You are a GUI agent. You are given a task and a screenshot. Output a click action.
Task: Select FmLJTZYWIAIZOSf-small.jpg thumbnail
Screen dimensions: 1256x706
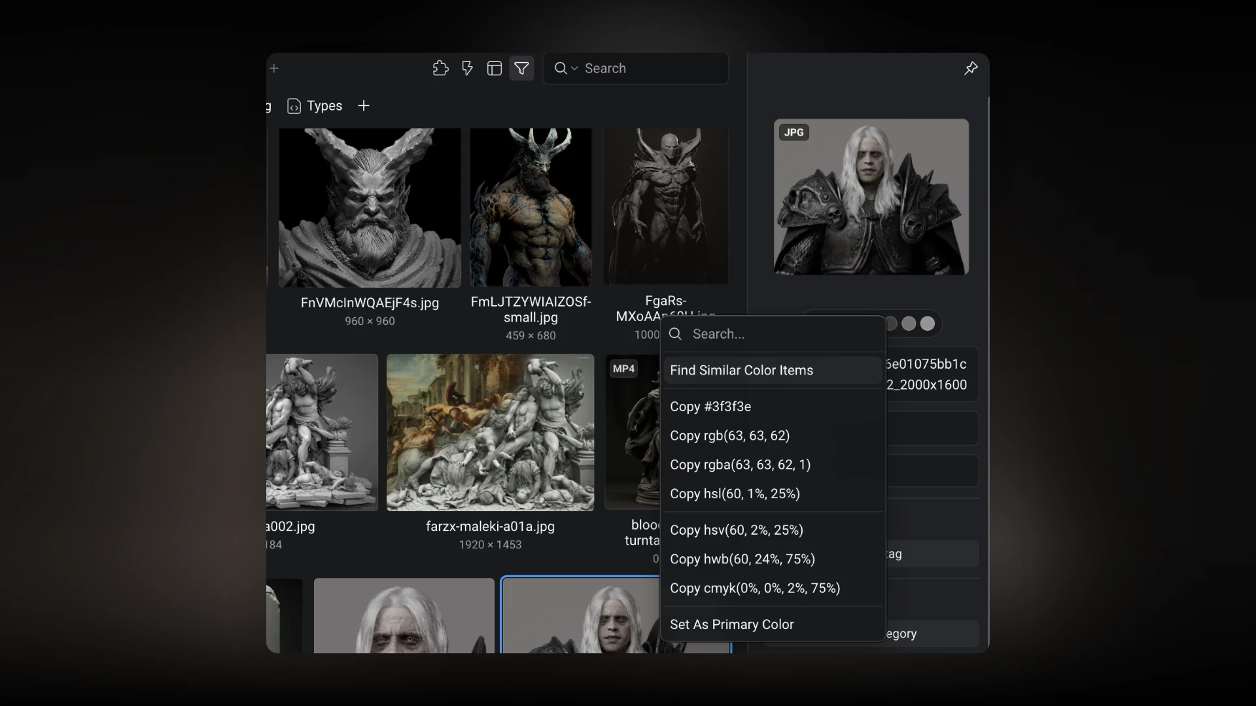tap(531, 207)
